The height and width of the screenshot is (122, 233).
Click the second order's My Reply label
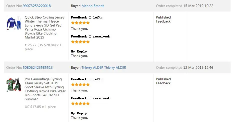(79, 113)
